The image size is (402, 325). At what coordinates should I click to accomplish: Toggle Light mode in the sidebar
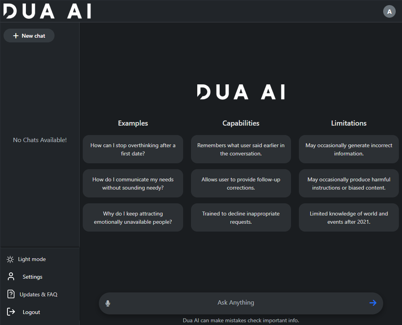point(32,259)
